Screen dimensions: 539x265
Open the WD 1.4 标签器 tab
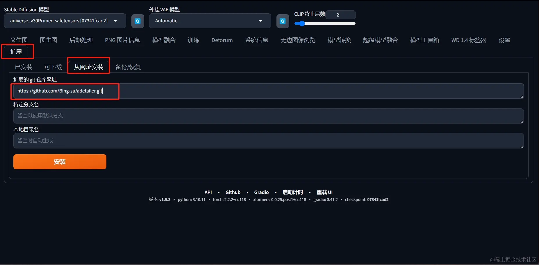(469, 40)
